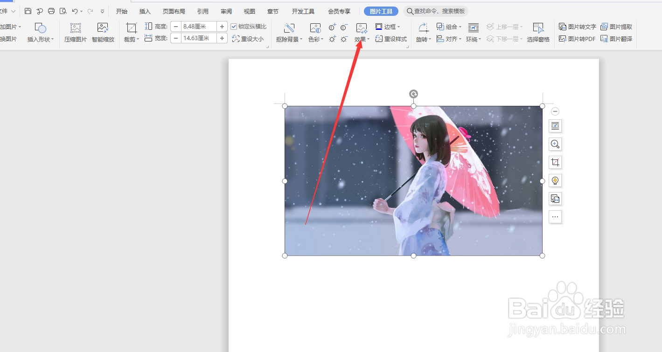
Task: Click 重设大小 reset size button
Action: (248, 39)
